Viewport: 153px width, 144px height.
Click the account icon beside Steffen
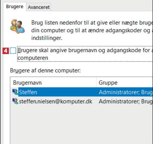point(15,92)
